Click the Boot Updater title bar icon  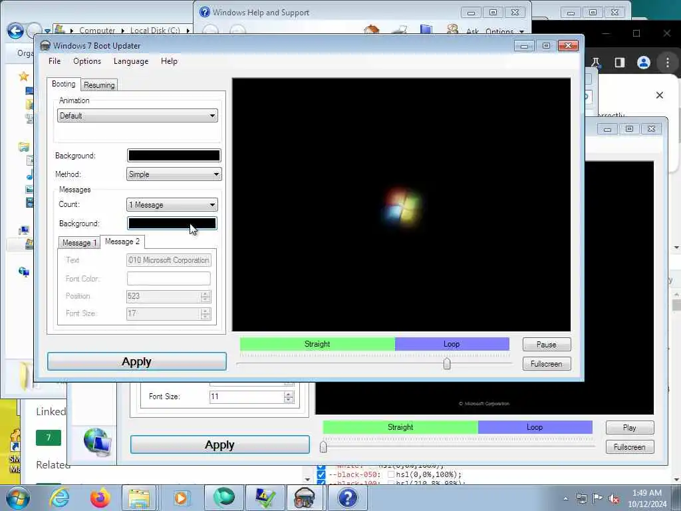point(45,46)
